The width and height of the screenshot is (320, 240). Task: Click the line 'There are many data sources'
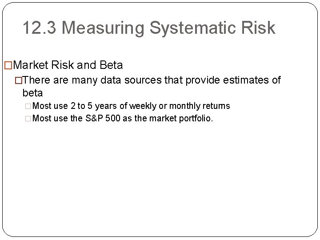pos(152,80)
